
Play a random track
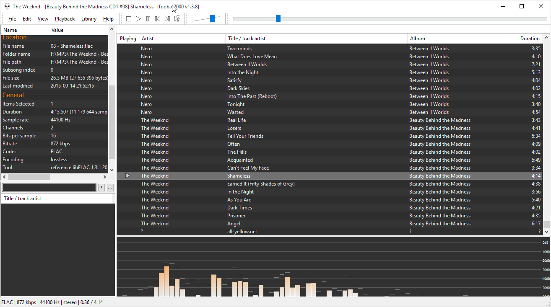177,19
